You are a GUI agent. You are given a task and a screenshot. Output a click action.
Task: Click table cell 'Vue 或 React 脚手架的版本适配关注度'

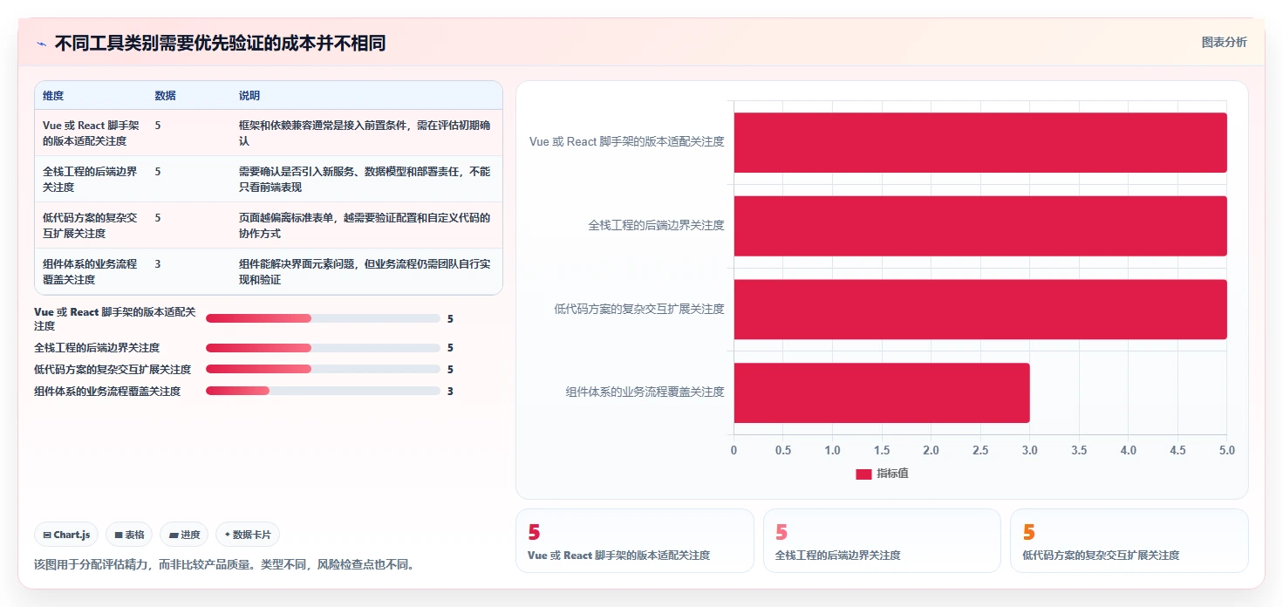(x=91, y=133)
